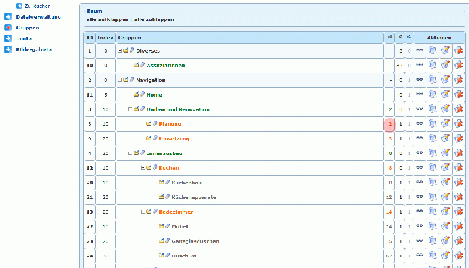Click the Index column header
The width and height of the screenshot is (469, 268).
point(106,38)
